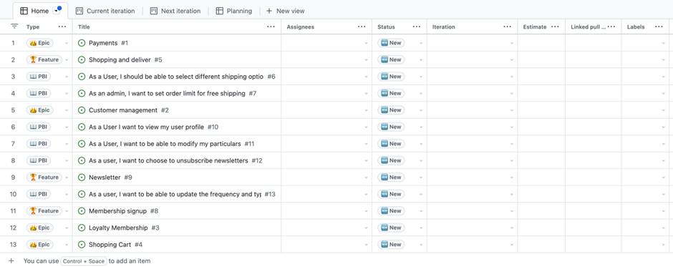Open Status column three-dot menu

417,26
